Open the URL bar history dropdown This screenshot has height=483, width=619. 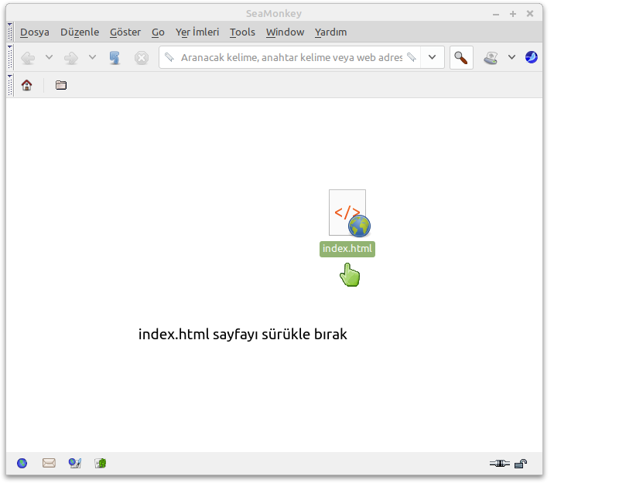(x=433, y=58)
